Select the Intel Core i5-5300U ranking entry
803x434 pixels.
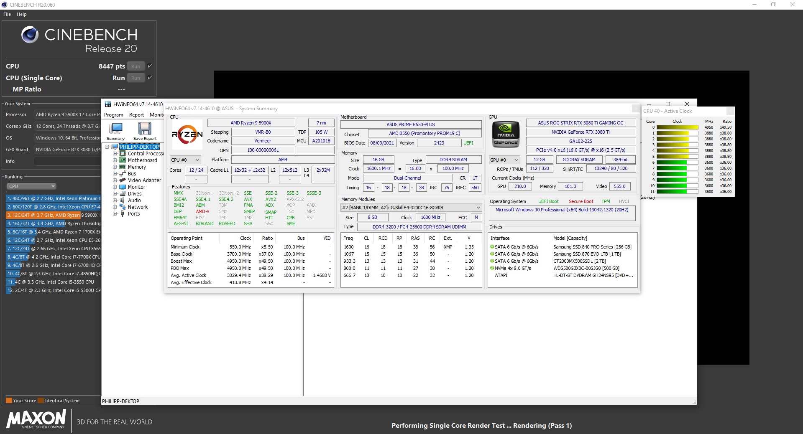[x=53, y=290]
